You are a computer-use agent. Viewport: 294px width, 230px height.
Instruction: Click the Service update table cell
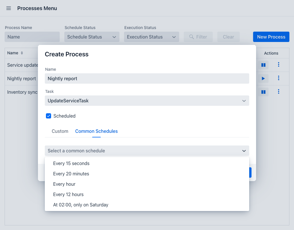[x=22, y=65]
